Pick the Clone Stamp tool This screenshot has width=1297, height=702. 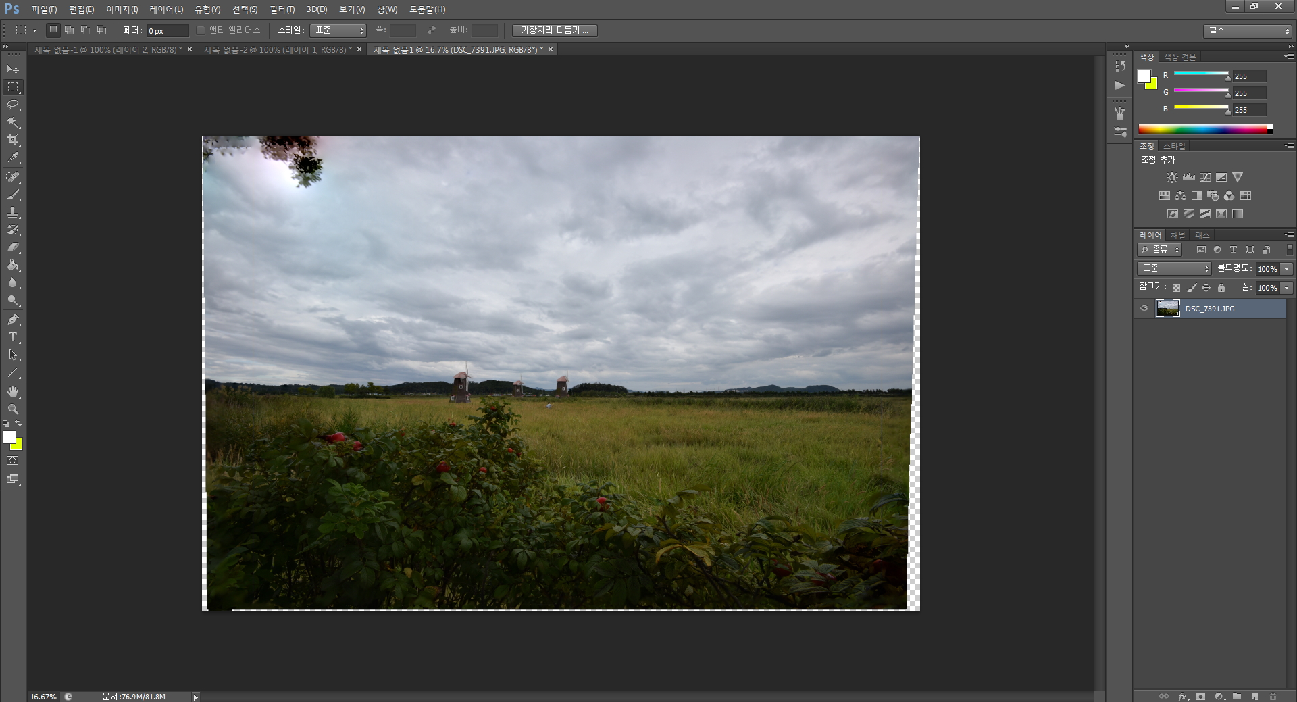pyautogui.click(x=13, y=213)
